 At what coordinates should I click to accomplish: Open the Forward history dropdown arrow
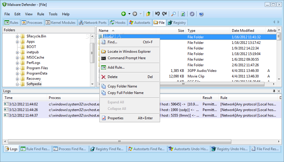pos(141,14)
